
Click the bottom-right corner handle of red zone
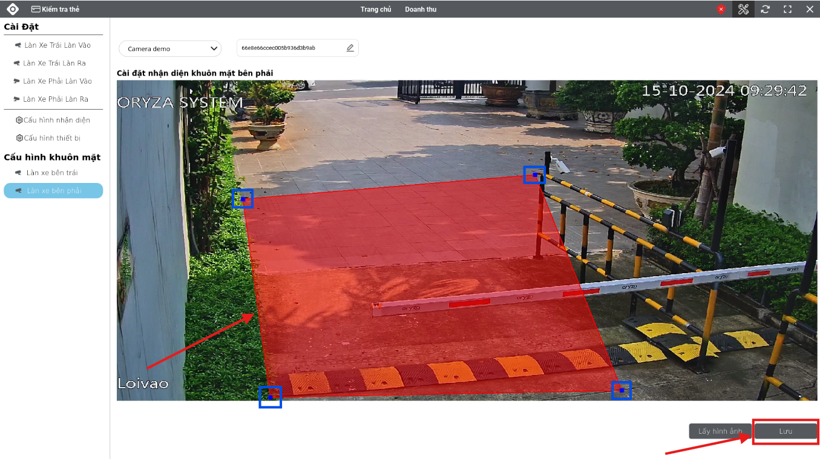[622, 391]
